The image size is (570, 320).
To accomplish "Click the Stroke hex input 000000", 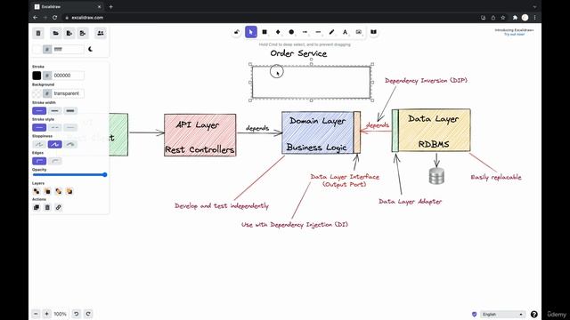I will [x=68, y=76].
